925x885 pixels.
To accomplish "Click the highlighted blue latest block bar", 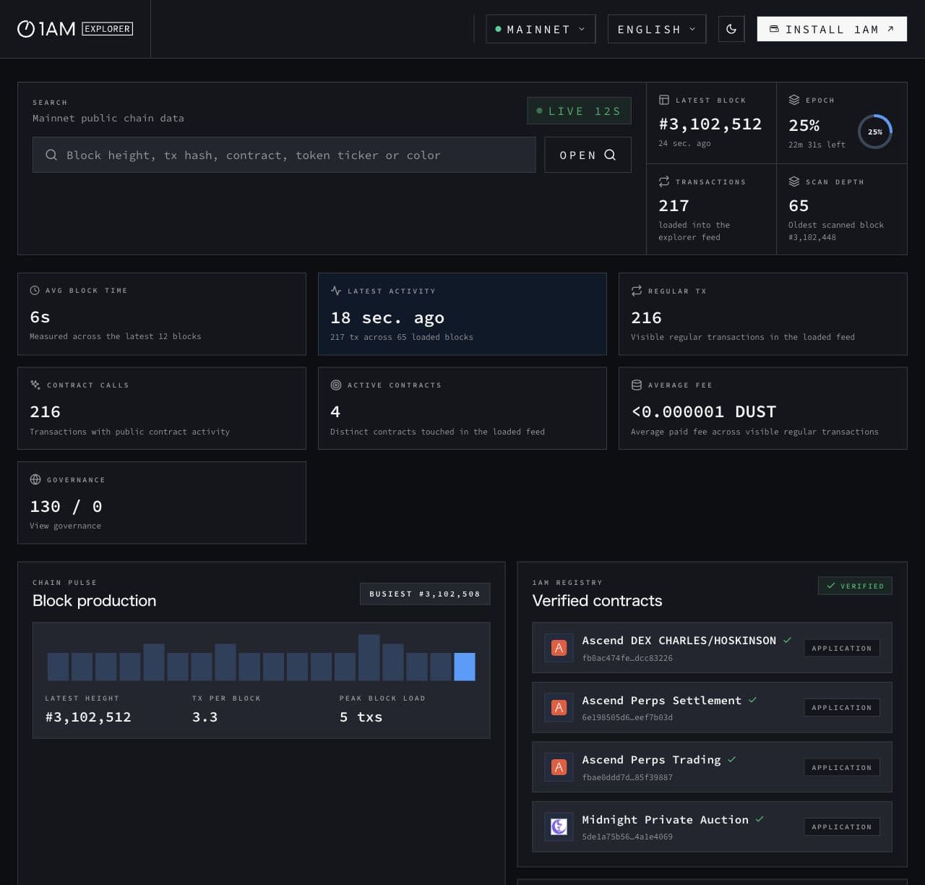I will tap(465, 667).
